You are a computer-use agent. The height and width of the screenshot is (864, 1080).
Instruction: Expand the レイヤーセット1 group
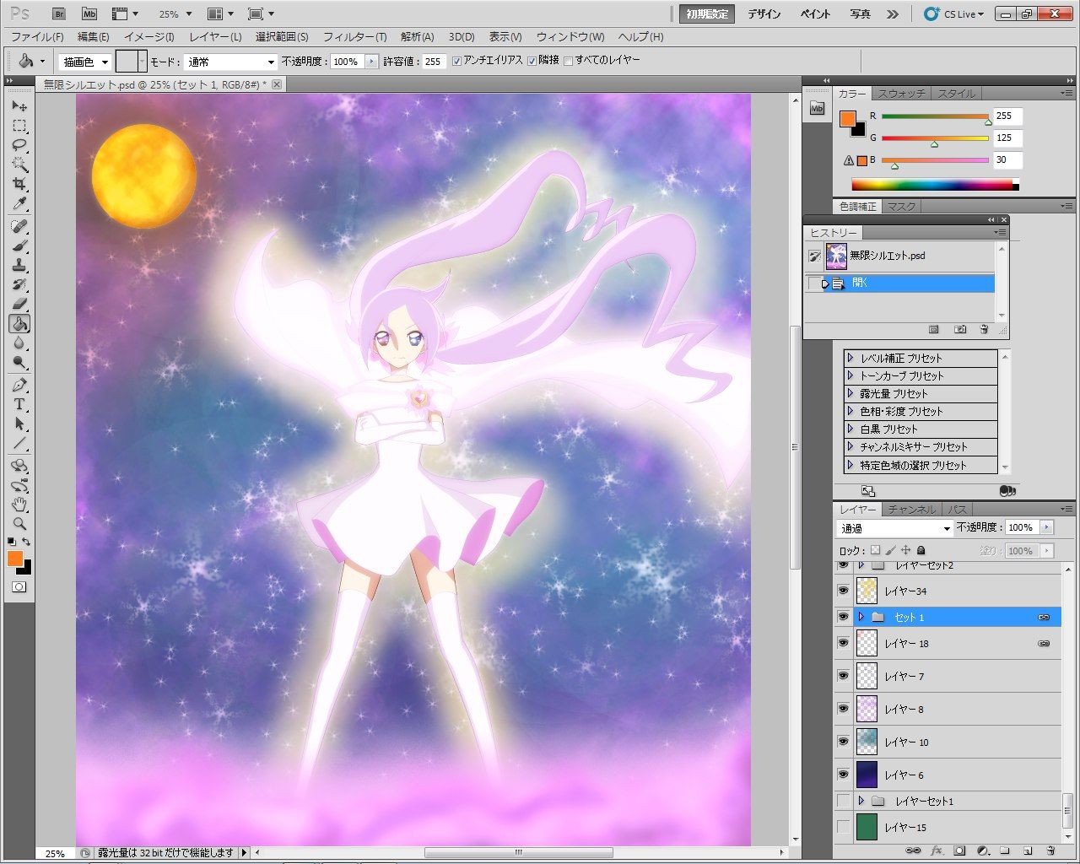coord(861,801)
